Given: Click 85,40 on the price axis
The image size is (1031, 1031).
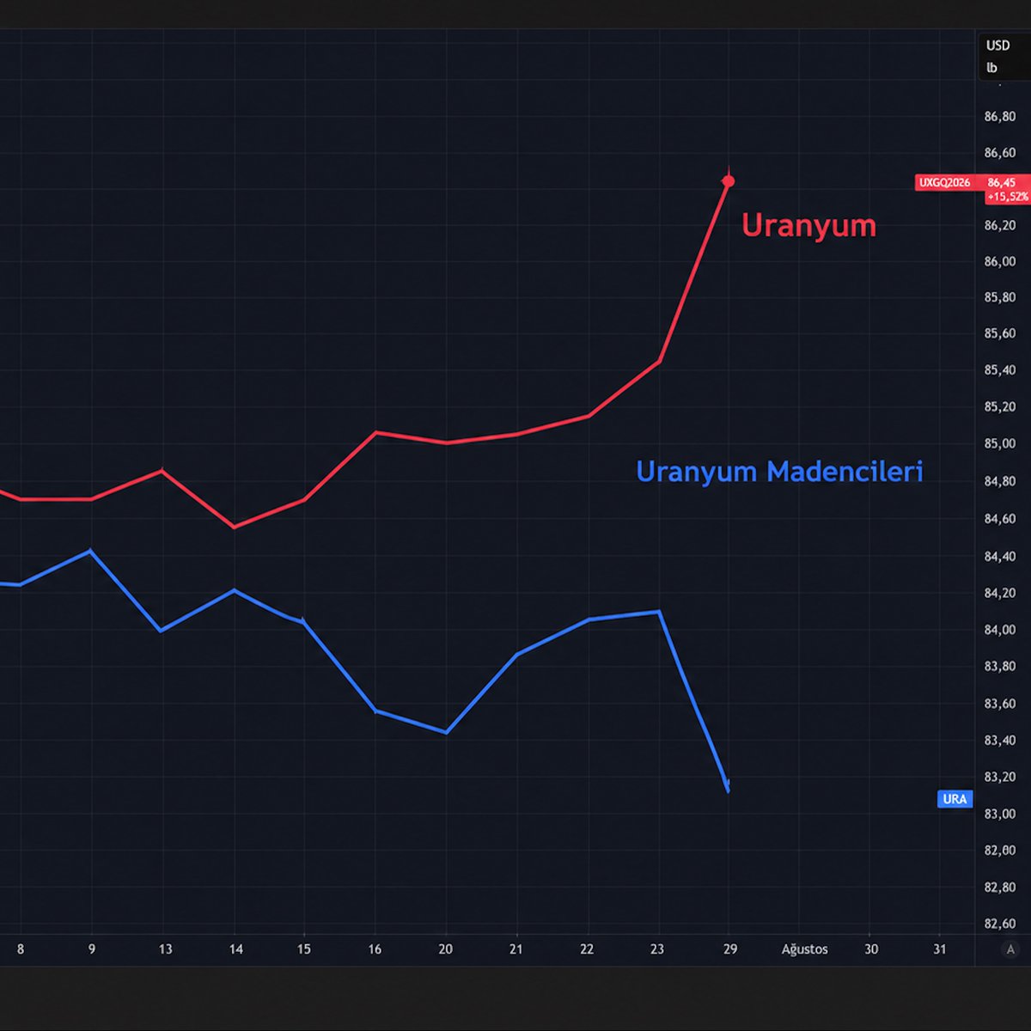Looking at the screenshot, I should coord(1000,370).
